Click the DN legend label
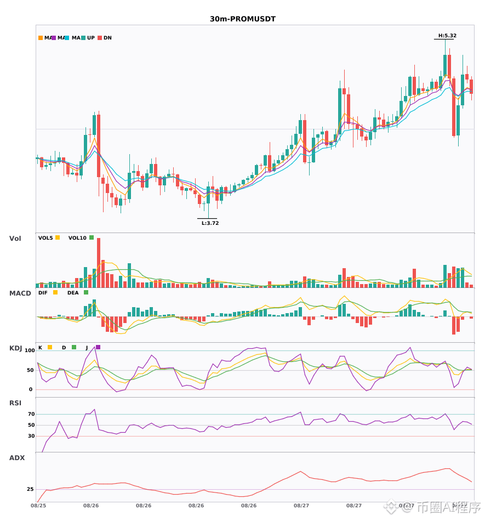The image size is (485, 521). click(107, 38)
